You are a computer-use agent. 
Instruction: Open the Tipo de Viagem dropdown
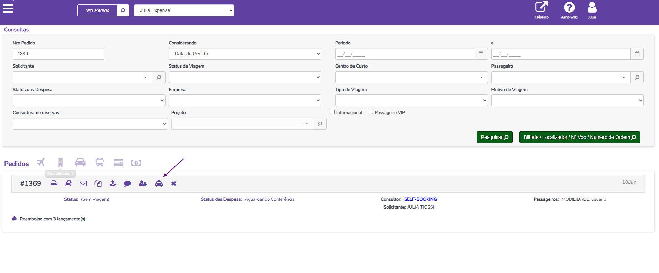[411, 100]
